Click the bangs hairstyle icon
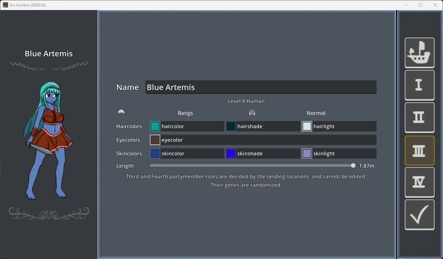Screen dimensions: 443x259 pyautogui.click(x=121, y=112)
